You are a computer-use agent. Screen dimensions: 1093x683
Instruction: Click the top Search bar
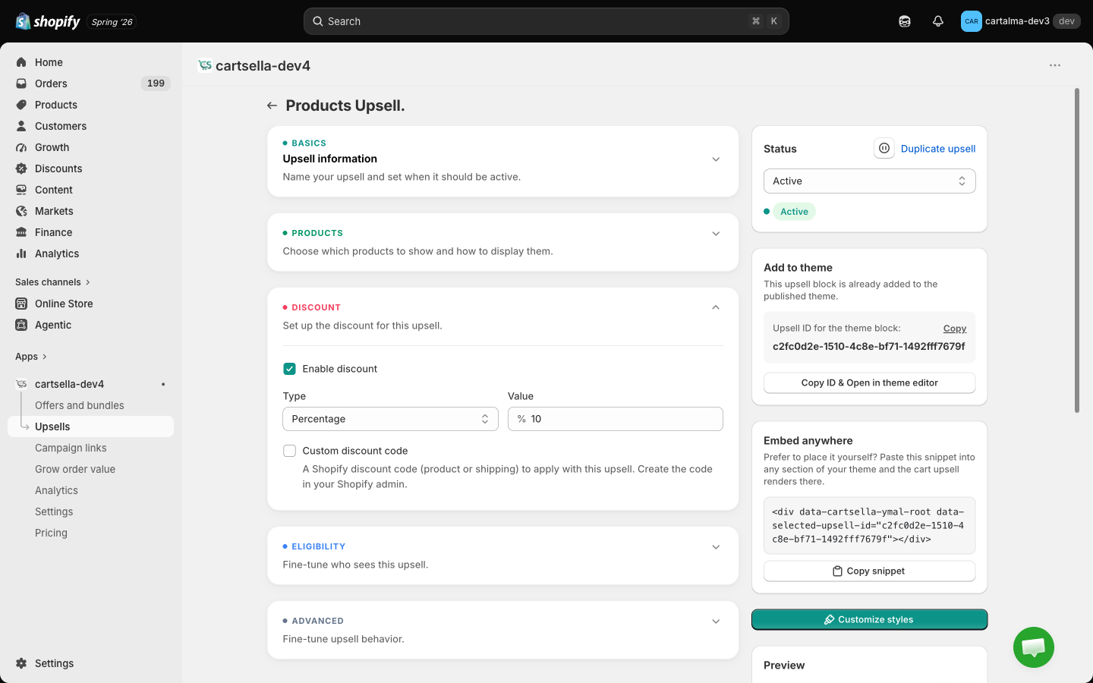tap(546, 21)
